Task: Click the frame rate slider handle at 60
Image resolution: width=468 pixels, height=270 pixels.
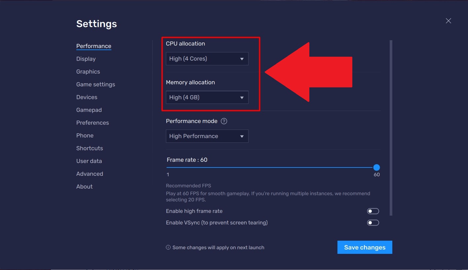Action: (376, 167)
